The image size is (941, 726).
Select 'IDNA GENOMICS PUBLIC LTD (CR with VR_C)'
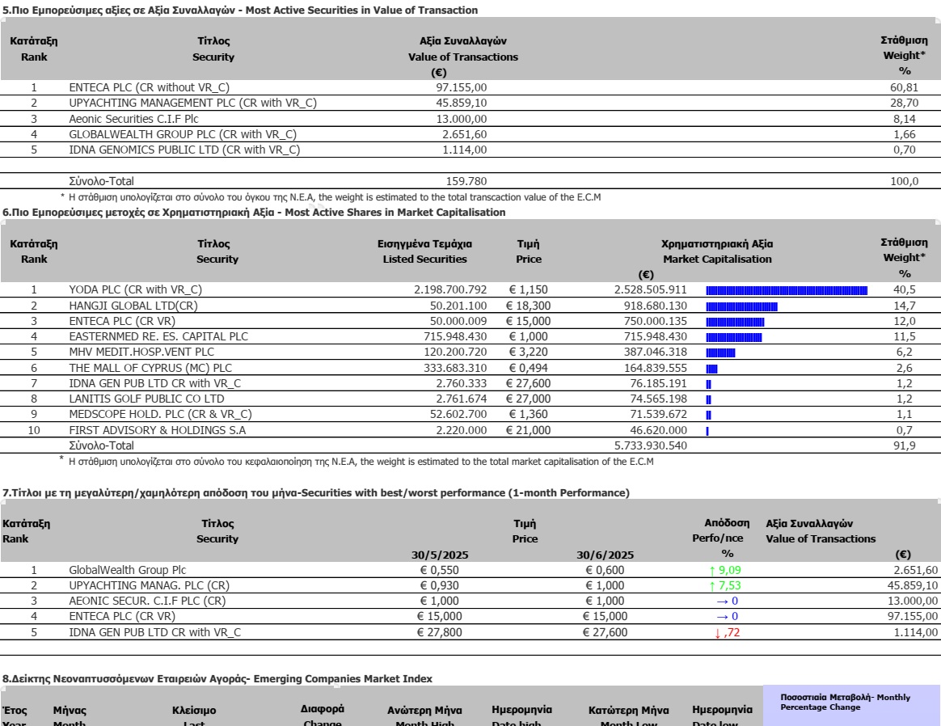tap(184, 150)
